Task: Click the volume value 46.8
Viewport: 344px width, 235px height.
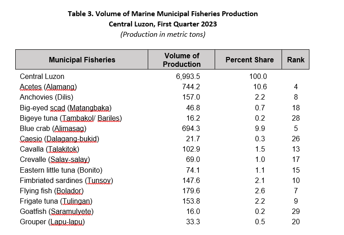Action: pyautogui.click(x=193, y=108)
